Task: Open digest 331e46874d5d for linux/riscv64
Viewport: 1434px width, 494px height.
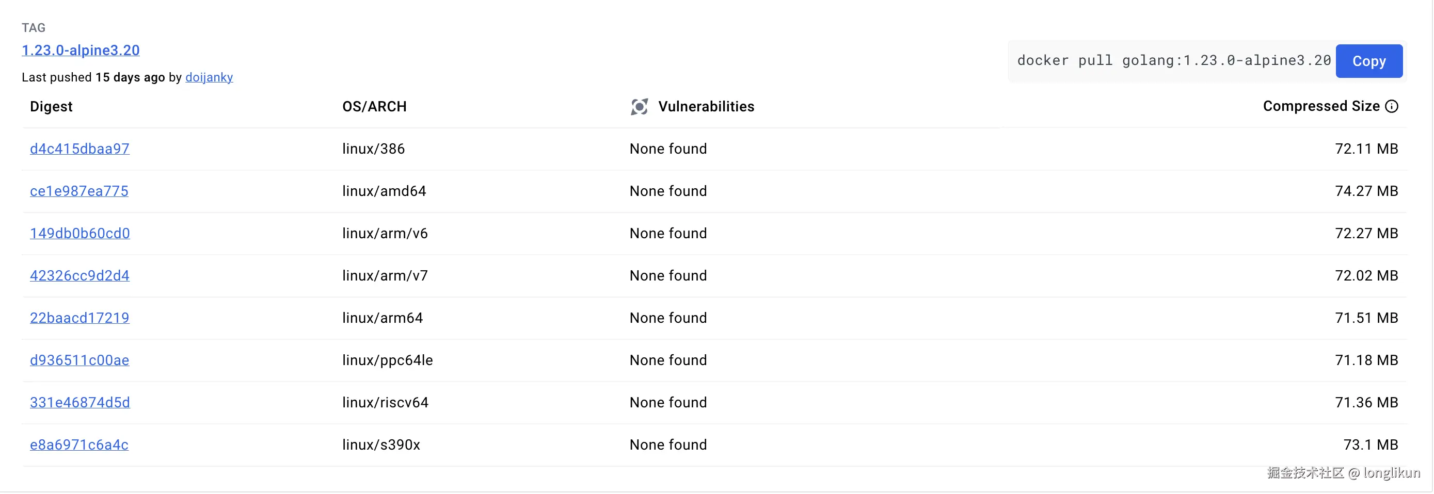Action: coord(79,402)
